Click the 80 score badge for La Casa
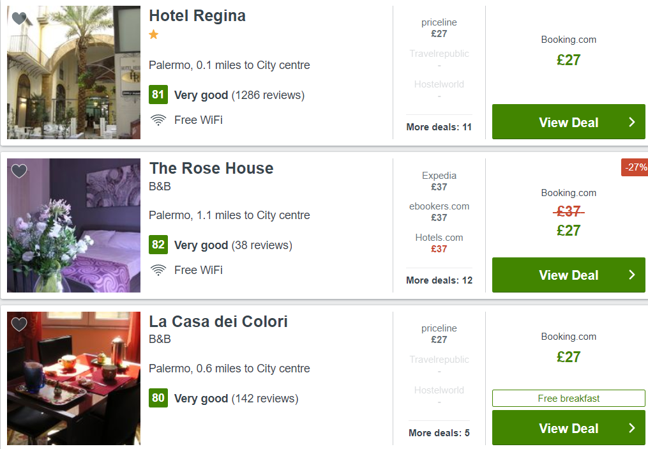The image size is (648, 449). [x=158, y=398]
